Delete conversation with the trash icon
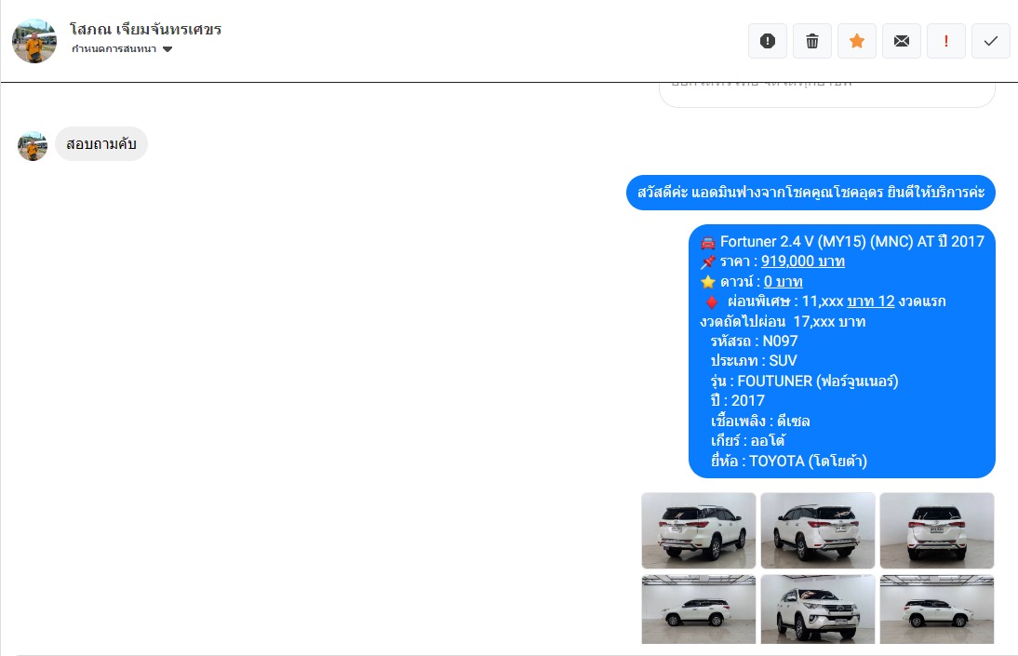This screenshot has width=1018, height=656. [812, 41]
